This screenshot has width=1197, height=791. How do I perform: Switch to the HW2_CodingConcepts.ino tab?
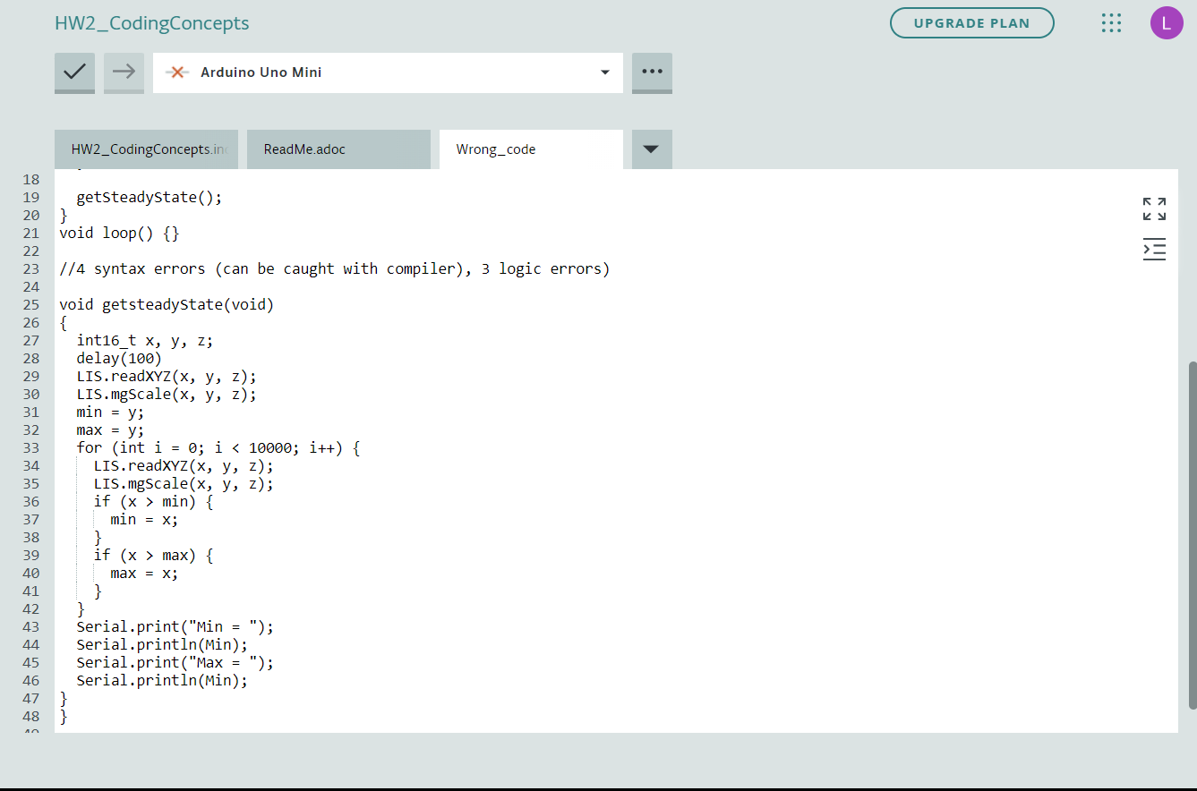[x=146, y=149]
